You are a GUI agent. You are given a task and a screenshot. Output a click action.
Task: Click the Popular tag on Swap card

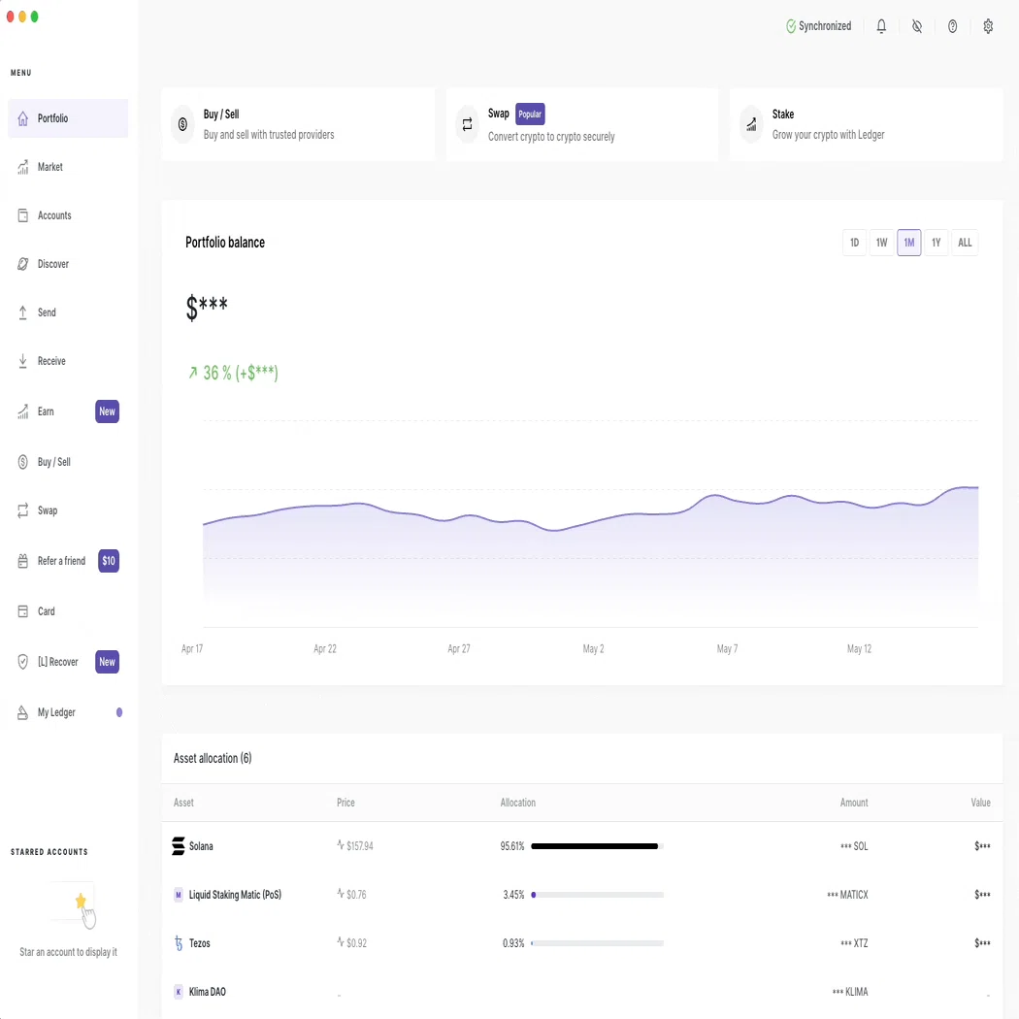(x=530, y=114)
